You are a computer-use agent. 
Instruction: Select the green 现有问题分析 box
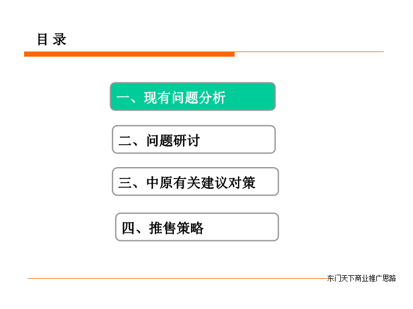(193, 97)
